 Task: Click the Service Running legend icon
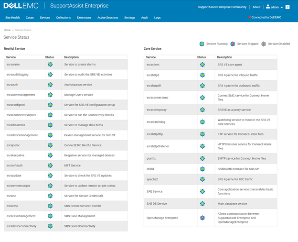(x=202, y=44)
